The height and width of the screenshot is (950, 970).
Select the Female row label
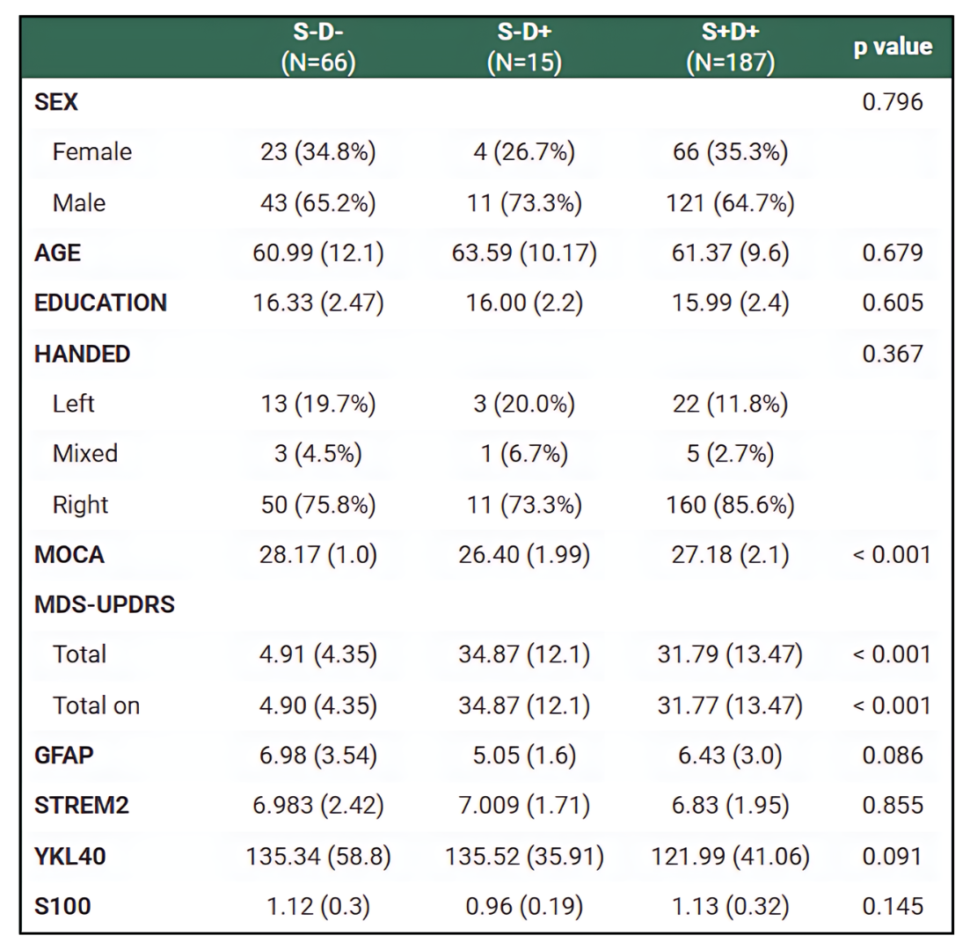click(92, 152)
